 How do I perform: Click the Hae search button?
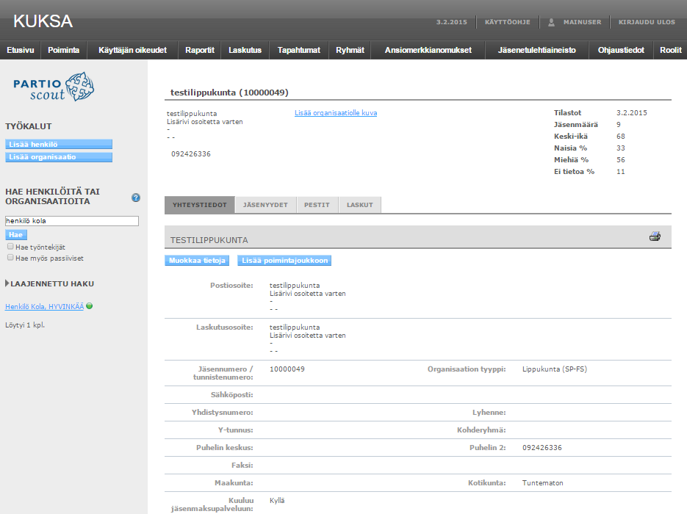[16, 235]
